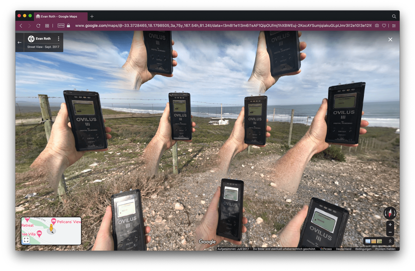Take a snapshot with the camera icon
Viewport: 415px width, 271px height.
(377, 25)
